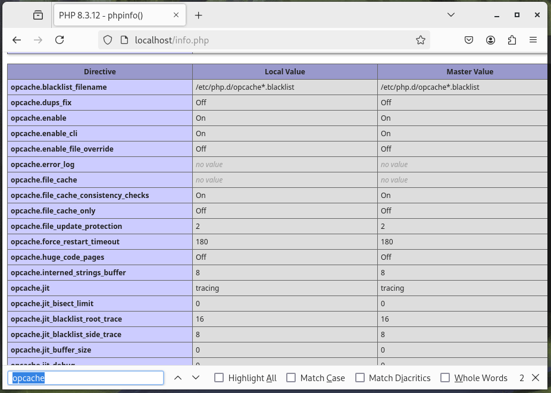The width and height of the screenshot is (551, 393).
Task: Open the Pocket save icon
Action: (x=469, y=40)
